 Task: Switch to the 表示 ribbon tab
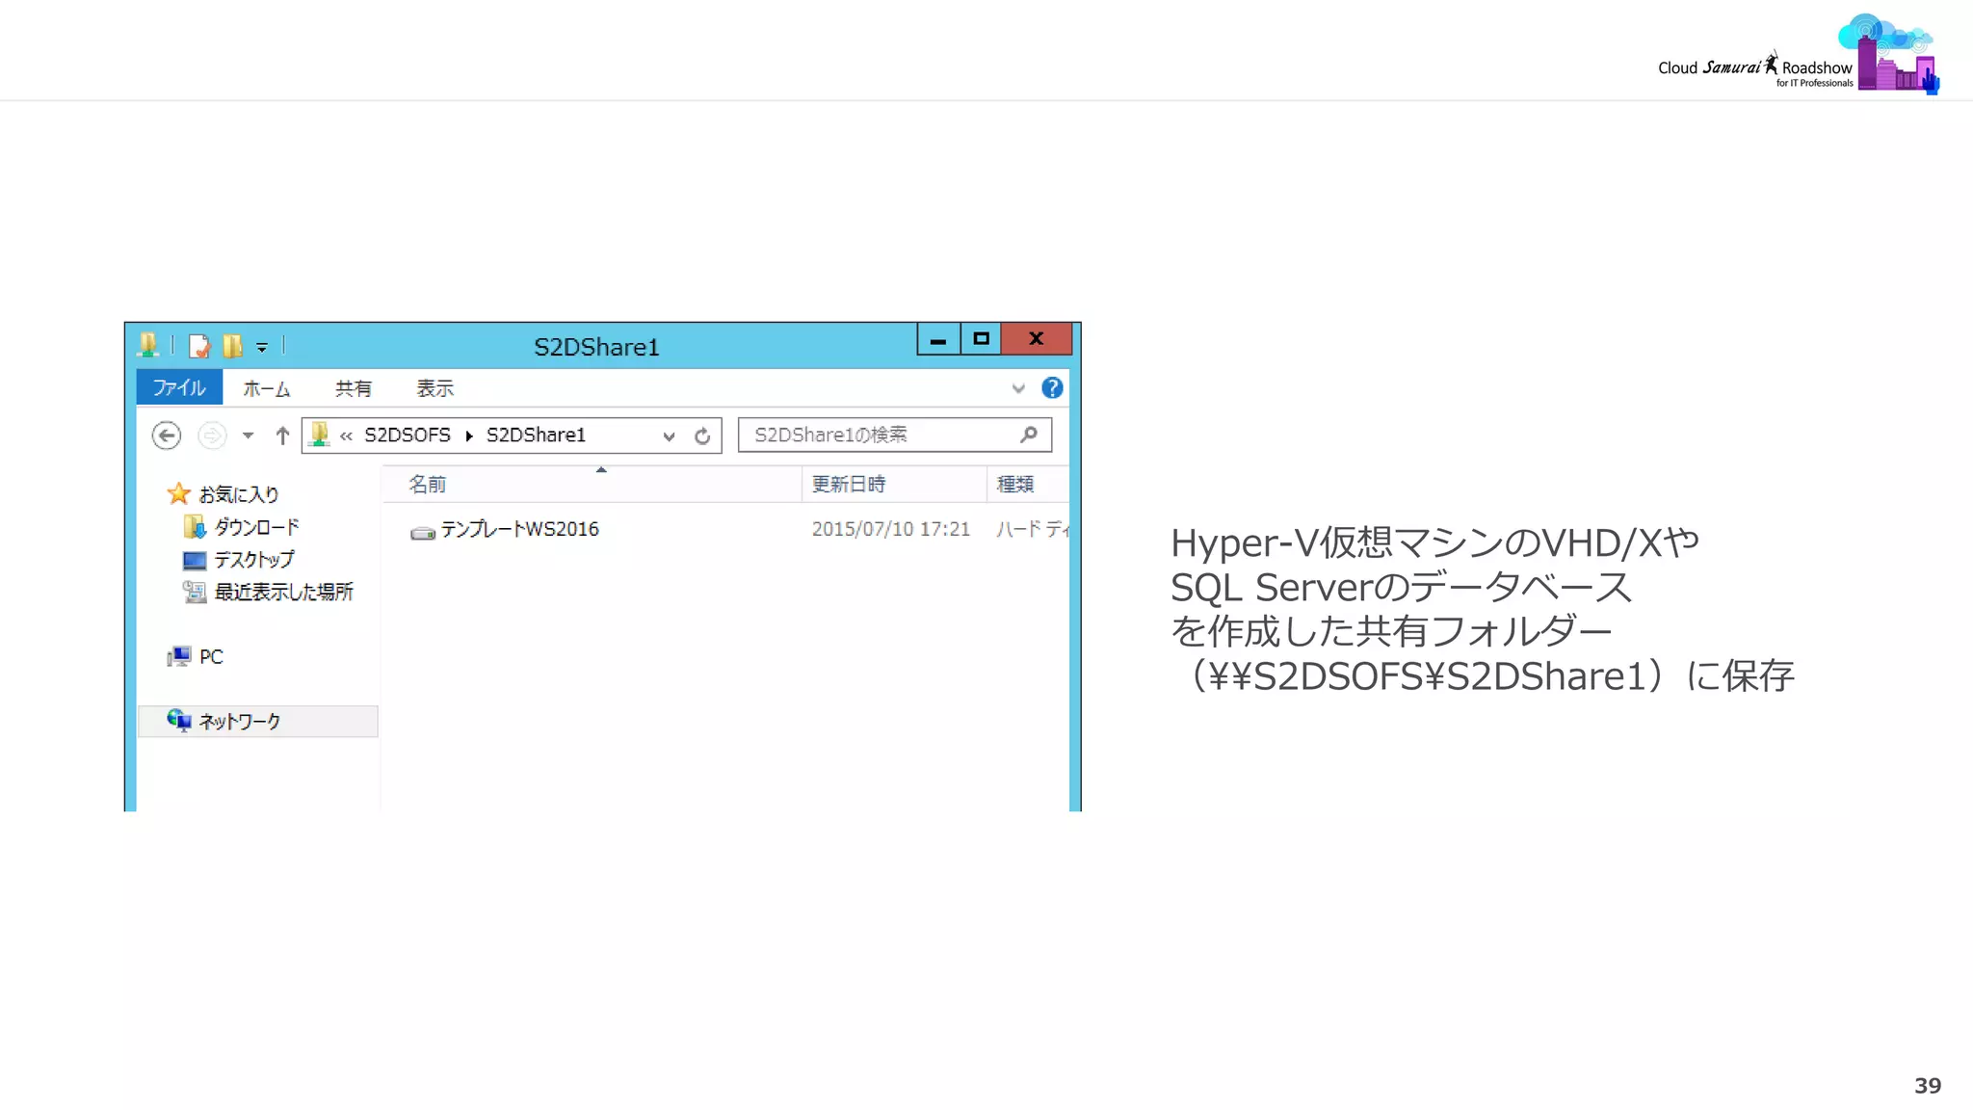[434, 388]
